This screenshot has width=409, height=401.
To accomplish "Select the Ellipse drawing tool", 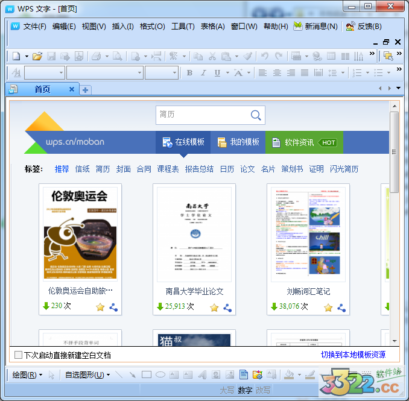I will (x=160, y=375).
